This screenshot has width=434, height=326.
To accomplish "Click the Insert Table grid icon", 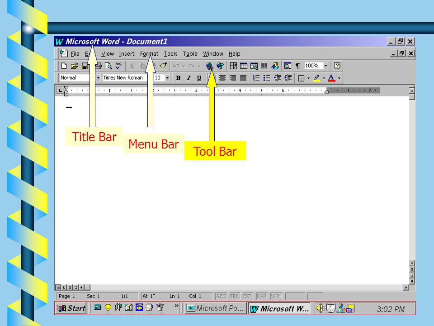I will [x=244, y=66].
